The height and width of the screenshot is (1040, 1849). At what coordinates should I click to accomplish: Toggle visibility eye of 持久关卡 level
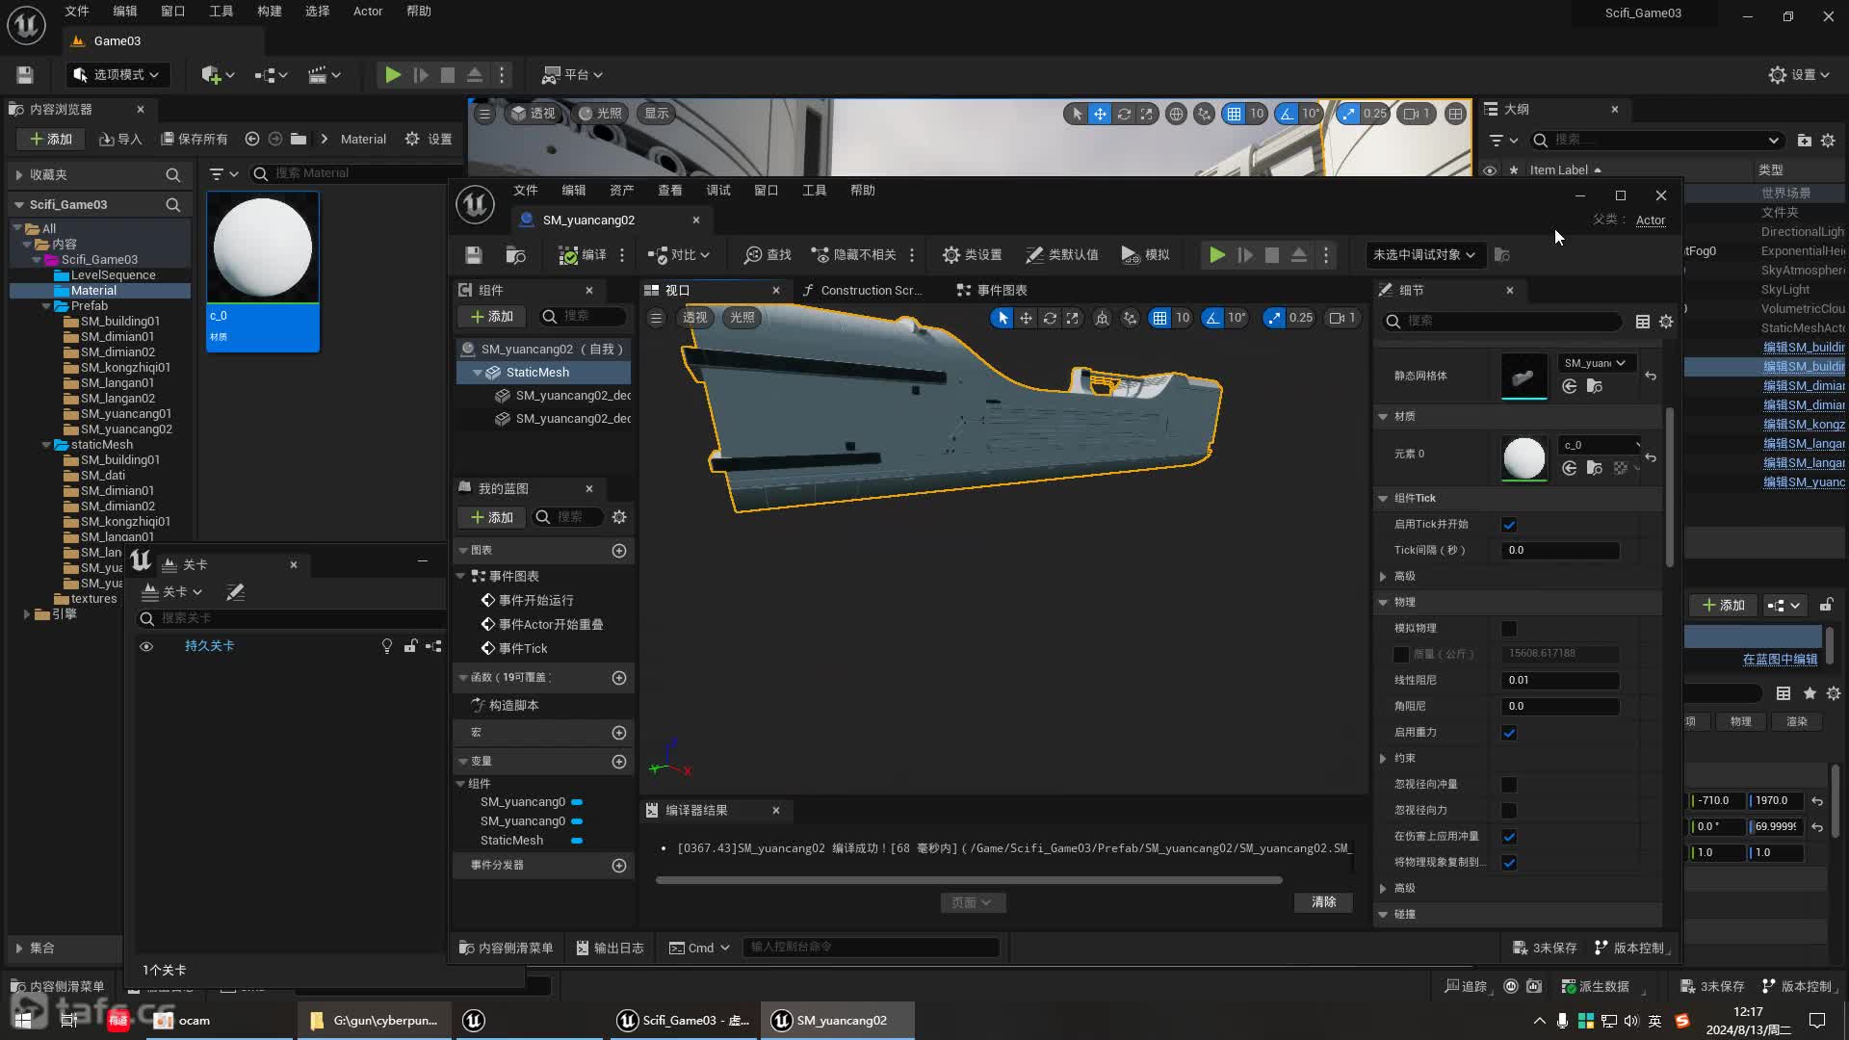(146, 646)
